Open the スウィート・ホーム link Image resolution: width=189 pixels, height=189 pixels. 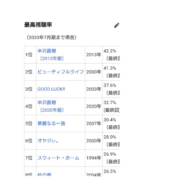pyautogui.click(x=58, y=158)
